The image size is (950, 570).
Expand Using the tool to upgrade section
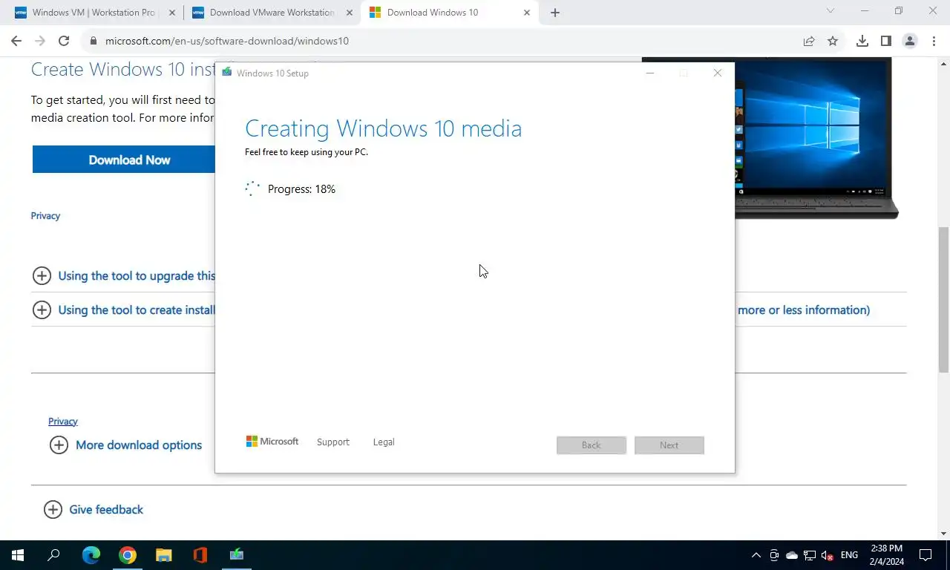tap(124, 276)
